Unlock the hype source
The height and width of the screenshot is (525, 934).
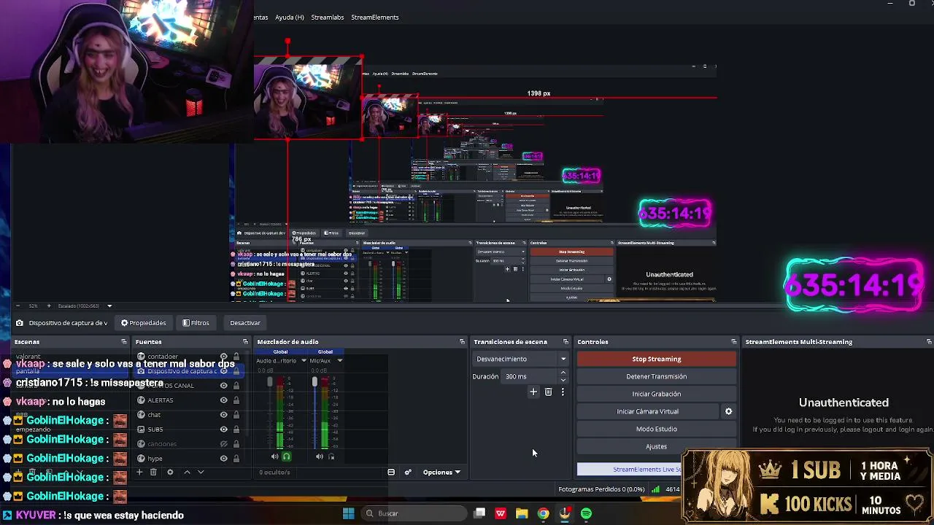click(236, 459)
